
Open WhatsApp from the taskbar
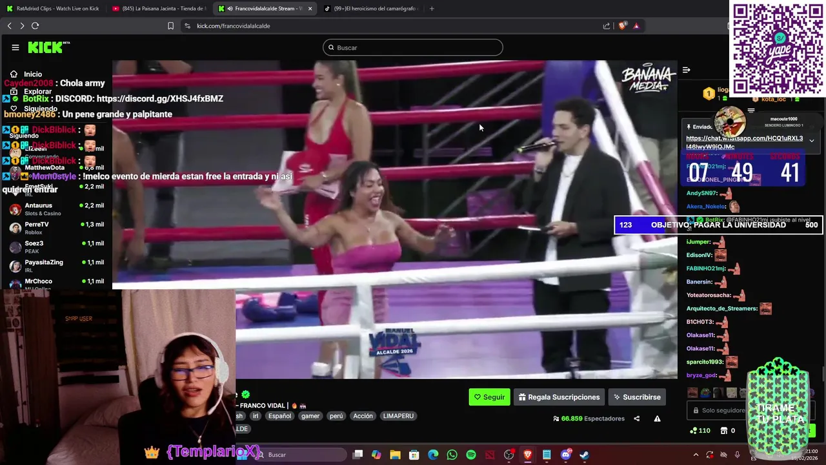452,455
